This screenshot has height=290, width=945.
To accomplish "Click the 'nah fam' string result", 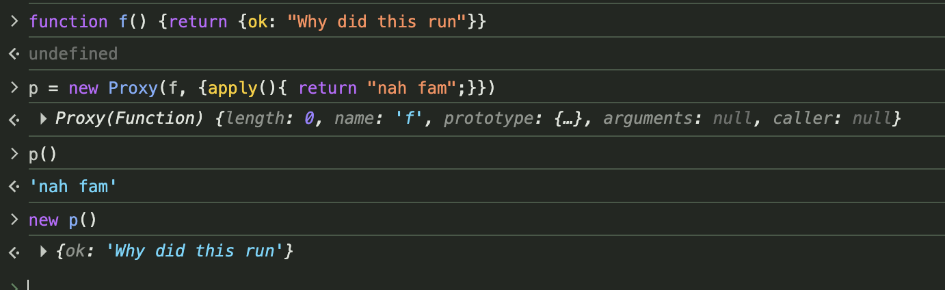I will pyautogui.click(x=73, y=185).
